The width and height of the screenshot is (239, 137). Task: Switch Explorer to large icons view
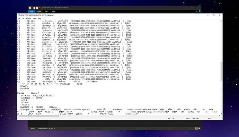click(199, 128)
